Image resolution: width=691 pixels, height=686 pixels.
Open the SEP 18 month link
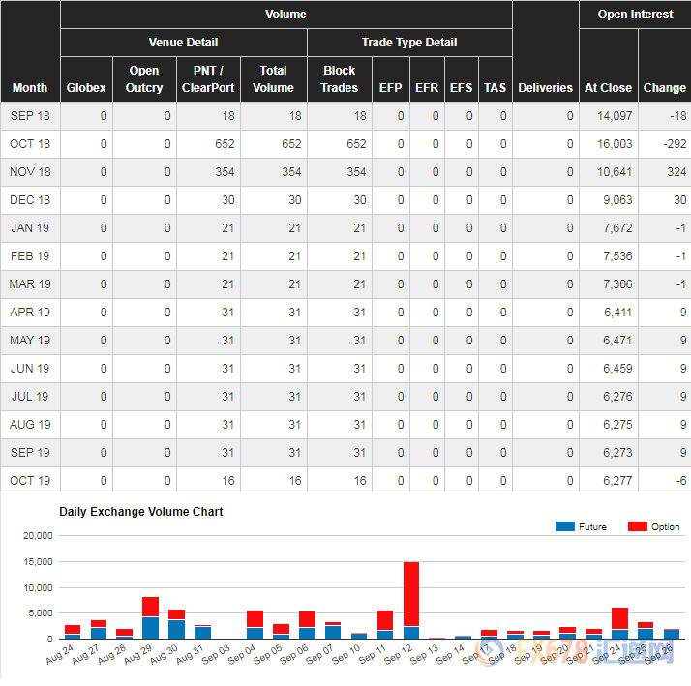(30, 116)
